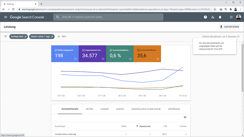The height and width of the screenshot is (137, 244).
Task: Close the Leistung browser tab
Action: click(35, 4)
